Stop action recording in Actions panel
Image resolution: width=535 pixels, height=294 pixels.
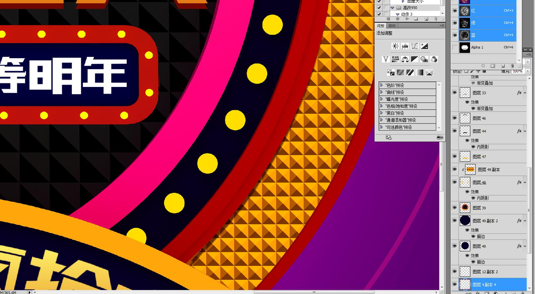click(388, 19)
